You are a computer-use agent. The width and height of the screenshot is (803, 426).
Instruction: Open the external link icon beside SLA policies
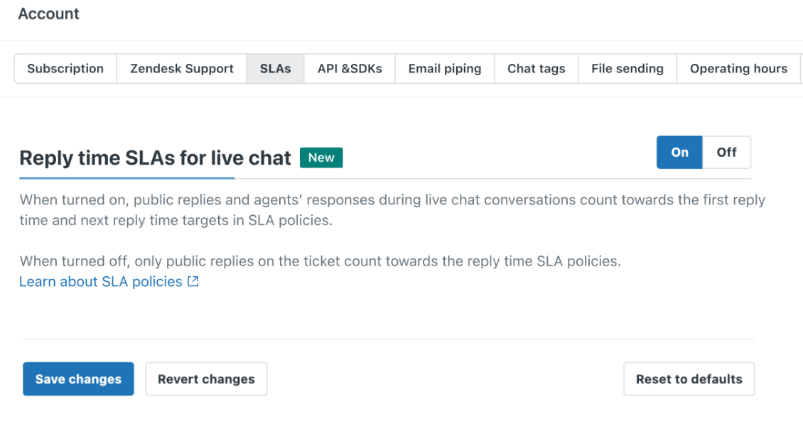coord(192,281)
